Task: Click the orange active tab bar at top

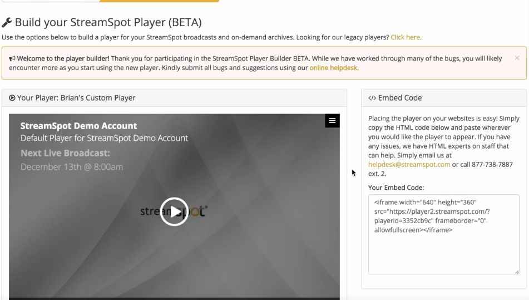Action: 159,1
